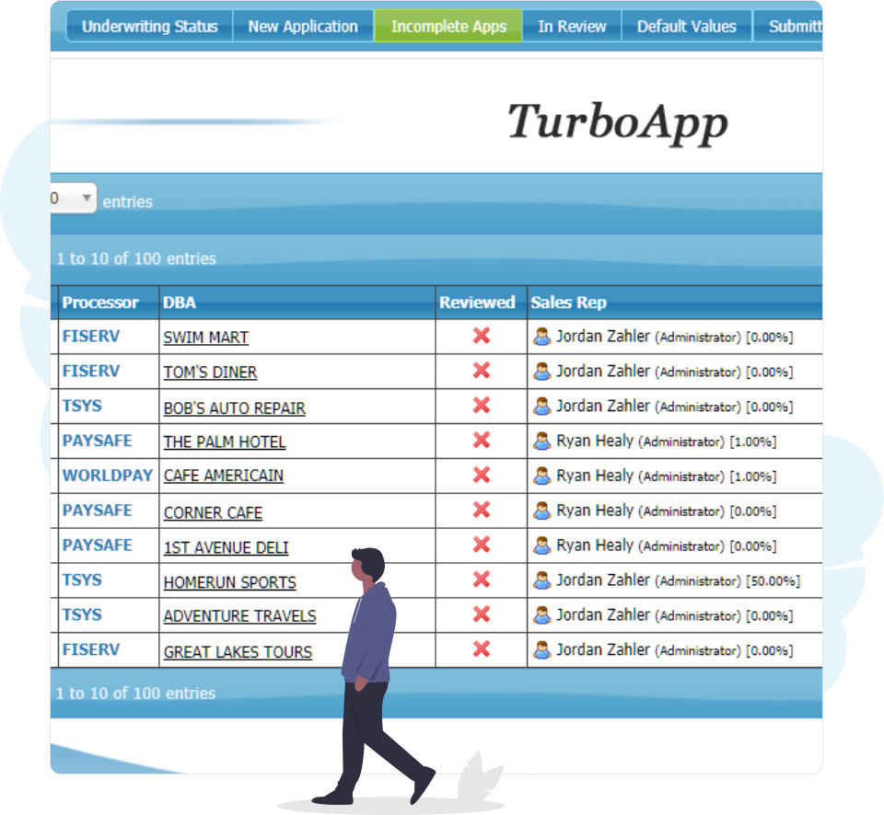Click the user icon in GREAT LAKES TOURS row
The height and width of the screenshot is (815, 884).
pyautogui.click(x=541, y=650)
